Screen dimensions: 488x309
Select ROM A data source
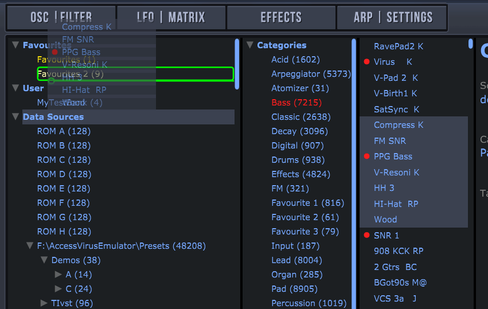click(64, 131)
